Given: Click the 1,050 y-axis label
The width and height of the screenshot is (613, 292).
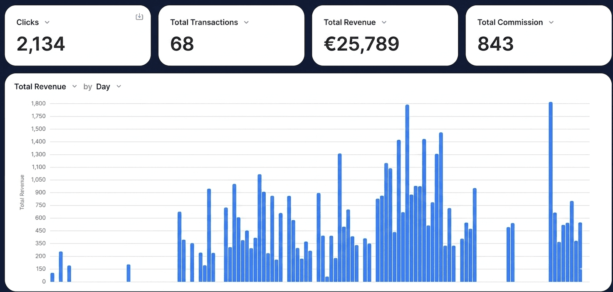Looking at the screenshot, I should pos(38,180).
